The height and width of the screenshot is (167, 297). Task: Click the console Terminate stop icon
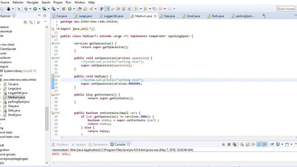coord(223,144)
